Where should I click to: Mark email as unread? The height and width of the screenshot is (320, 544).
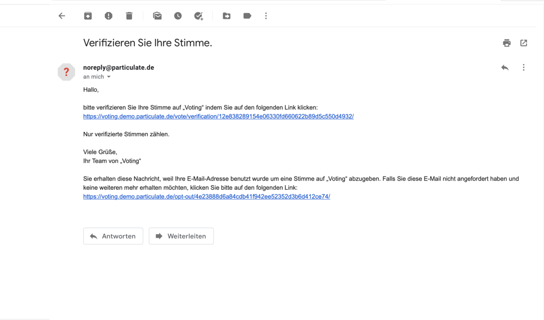(x=157, y=16)
